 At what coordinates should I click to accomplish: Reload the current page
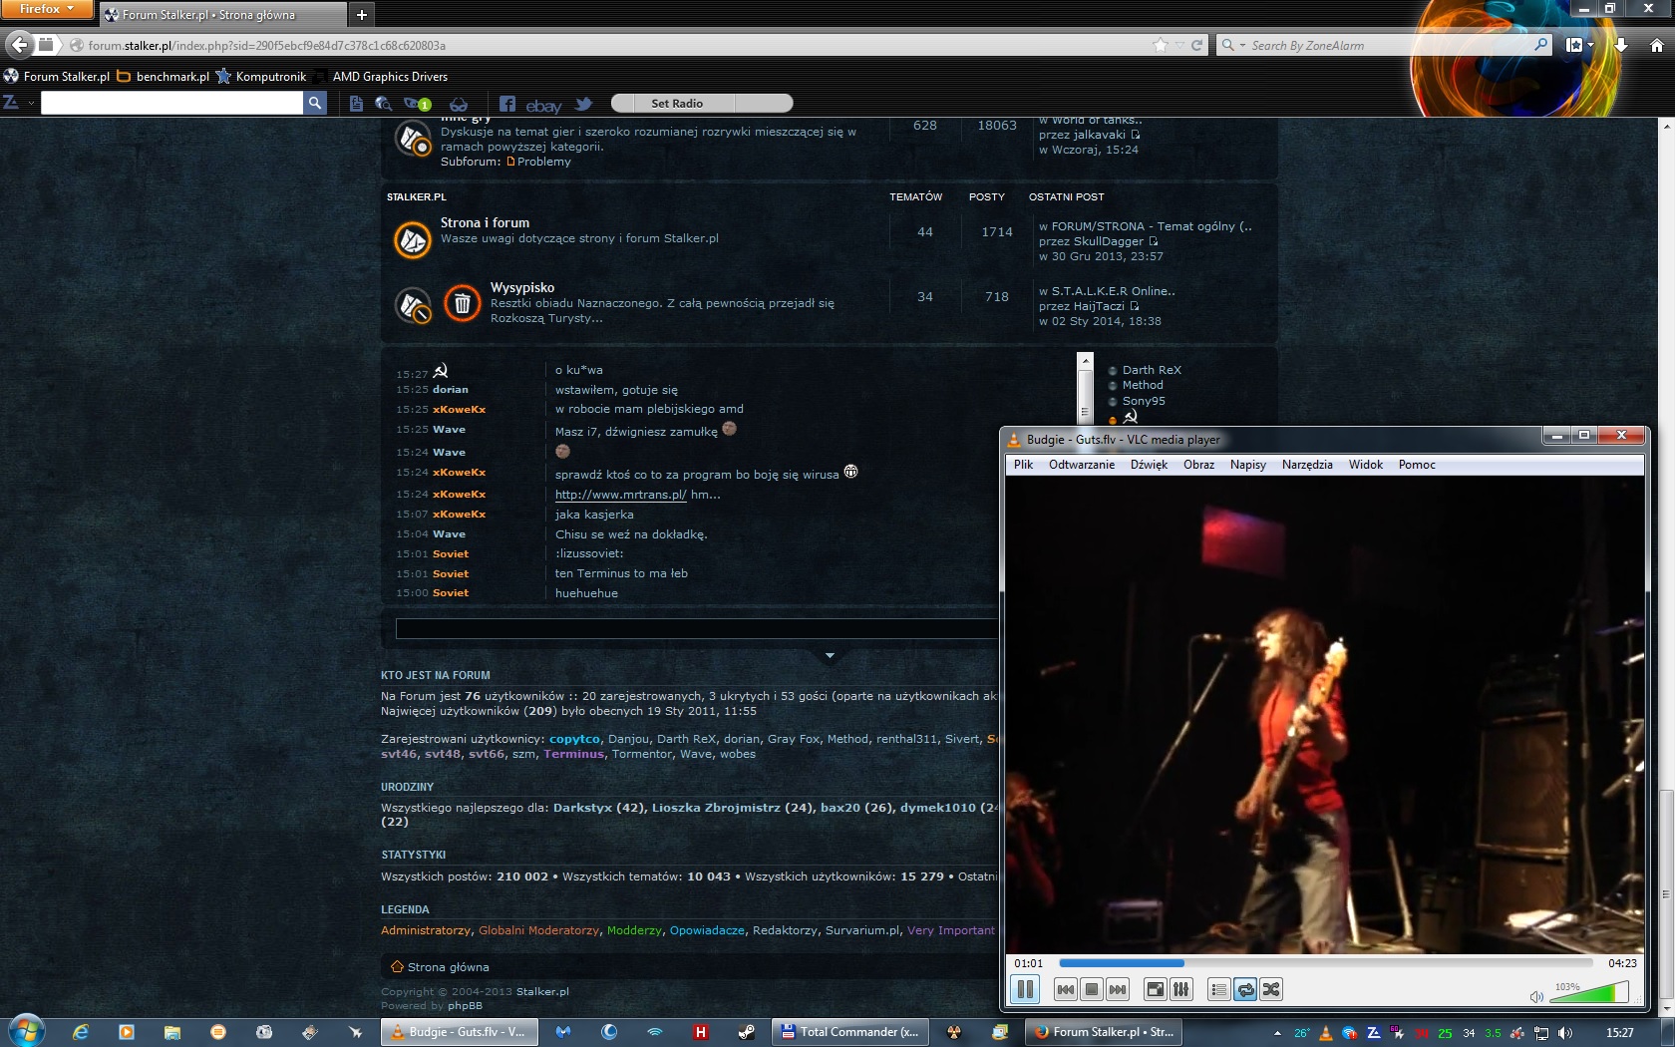tap(1196, 45)
